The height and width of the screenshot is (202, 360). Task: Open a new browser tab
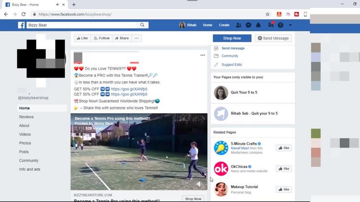pos(74,4)
